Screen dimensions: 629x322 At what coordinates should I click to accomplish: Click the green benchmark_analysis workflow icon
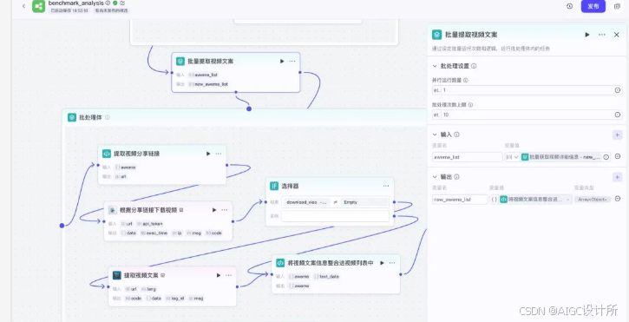tap(38, 6)
